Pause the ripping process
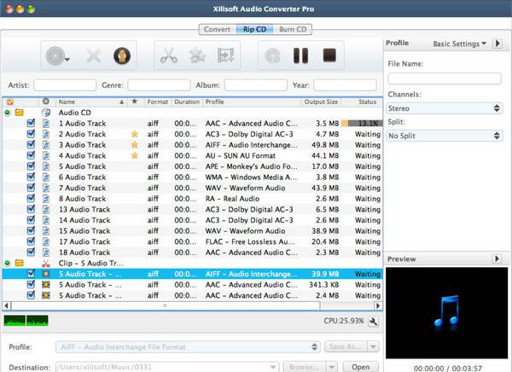The image size is (512, 372). pyautogui.click(x=300, y=55)
